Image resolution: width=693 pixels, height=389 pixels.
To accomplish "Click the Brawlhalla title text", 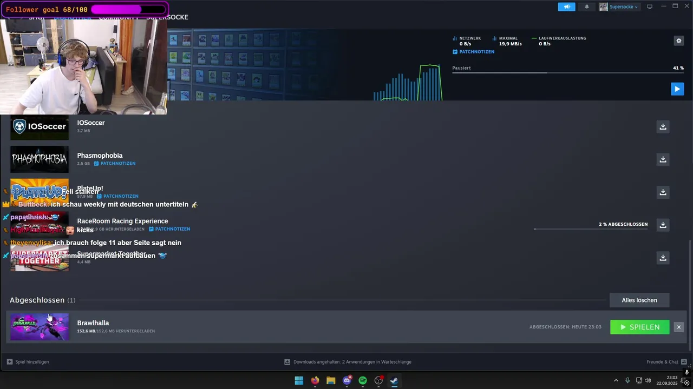I will point(93,323).
